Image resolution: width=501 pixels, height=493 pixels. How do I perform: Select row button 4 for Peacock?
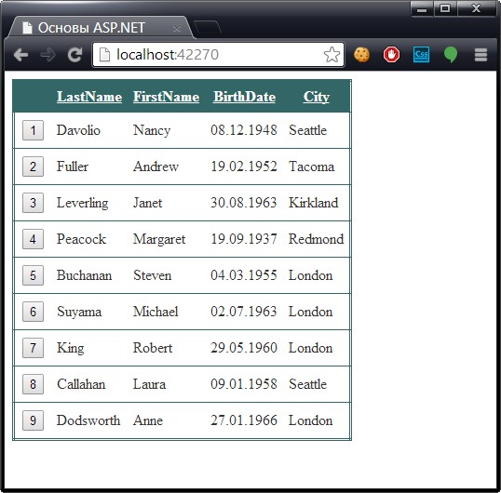(x=33, y=239)
